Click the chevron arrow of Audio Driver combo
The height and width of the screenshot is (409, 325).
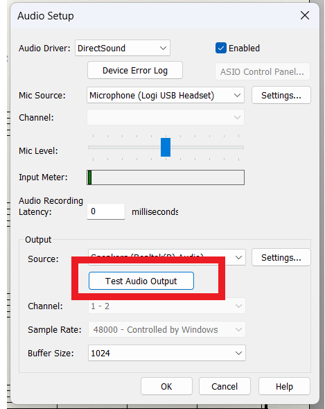point(164,49)
